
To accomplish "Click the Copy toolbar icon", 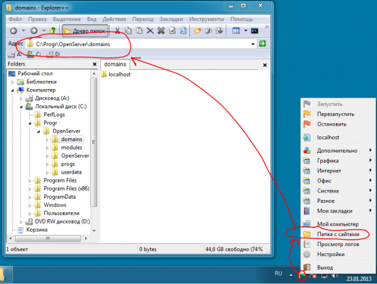I will click(x=128, y=31).
